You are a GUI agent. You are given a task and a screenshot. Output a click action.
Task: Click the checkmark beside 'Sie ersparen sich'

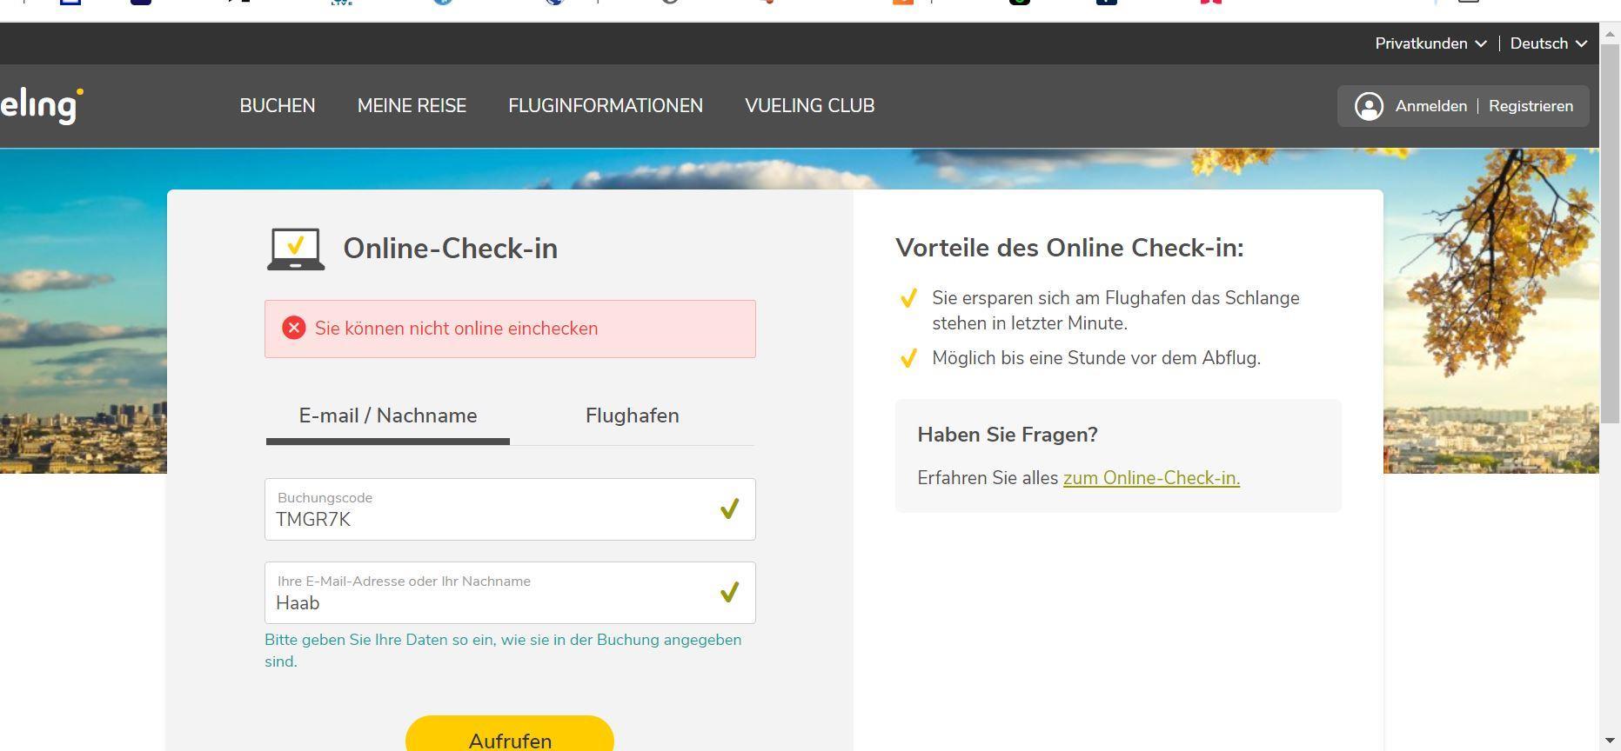(x=908, y=298)
